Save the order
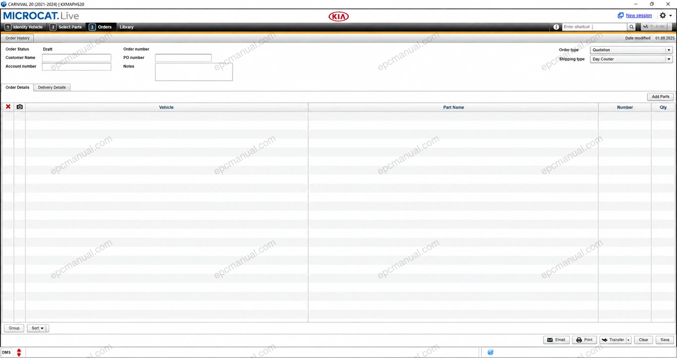Image resolution: width=677 pixels, height=358 pixels. 665,340
